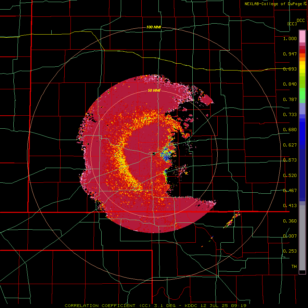Image resolution: width=308 pixels, height=308 pixels.
Task: Click the 0.627 scale value
Action: (290, 145)
